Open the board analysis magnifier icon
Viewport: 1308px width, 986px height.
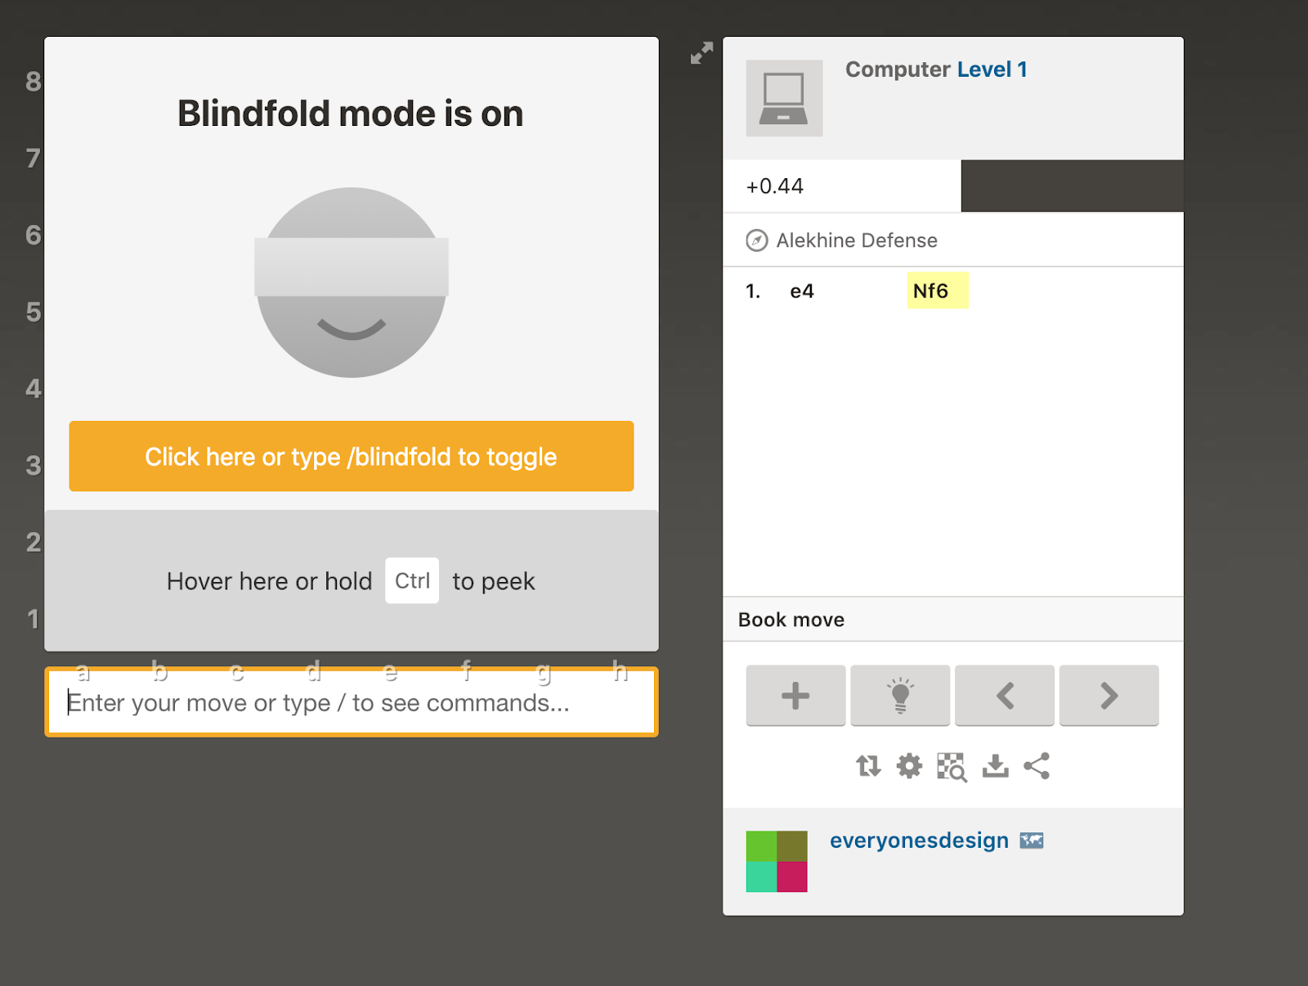pyautogui.click(x=952, y=767)
